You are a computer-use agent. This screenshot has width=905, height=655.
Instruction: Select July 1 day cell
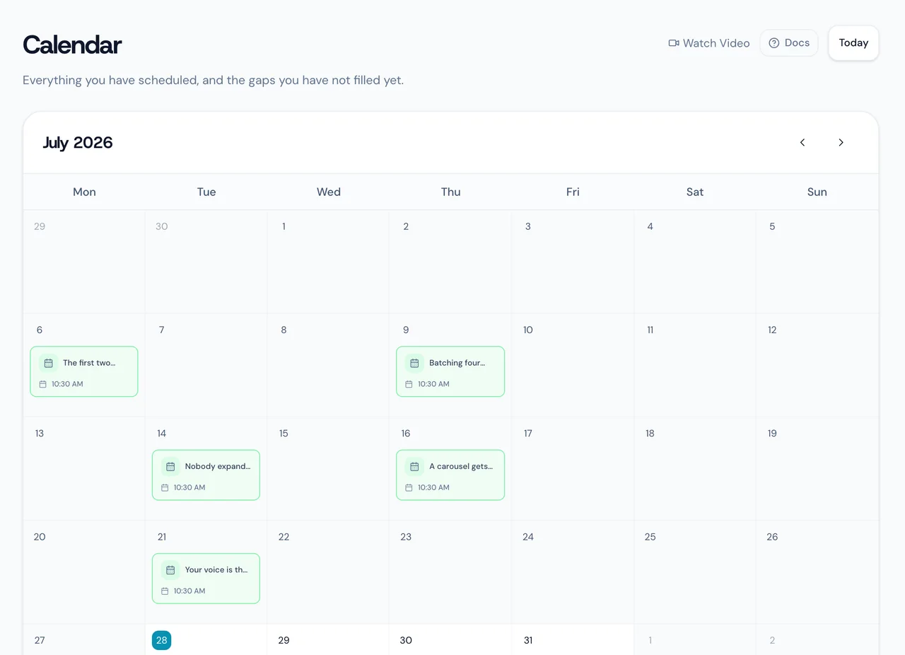click(328, 262)
